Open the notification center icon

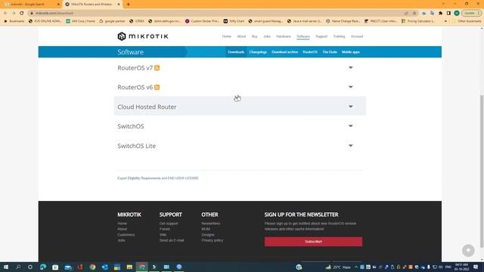click(x=476, y=267)
